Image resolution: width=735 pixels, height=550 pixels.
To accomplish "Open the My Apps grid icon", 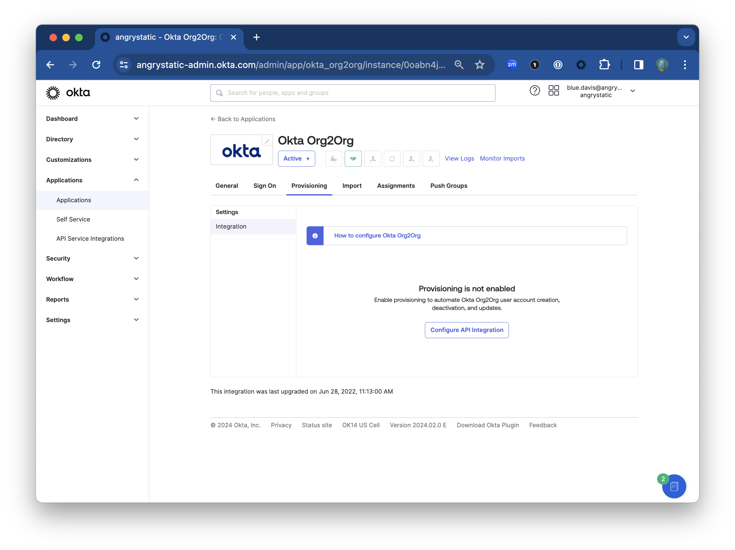I will point(553,90).
